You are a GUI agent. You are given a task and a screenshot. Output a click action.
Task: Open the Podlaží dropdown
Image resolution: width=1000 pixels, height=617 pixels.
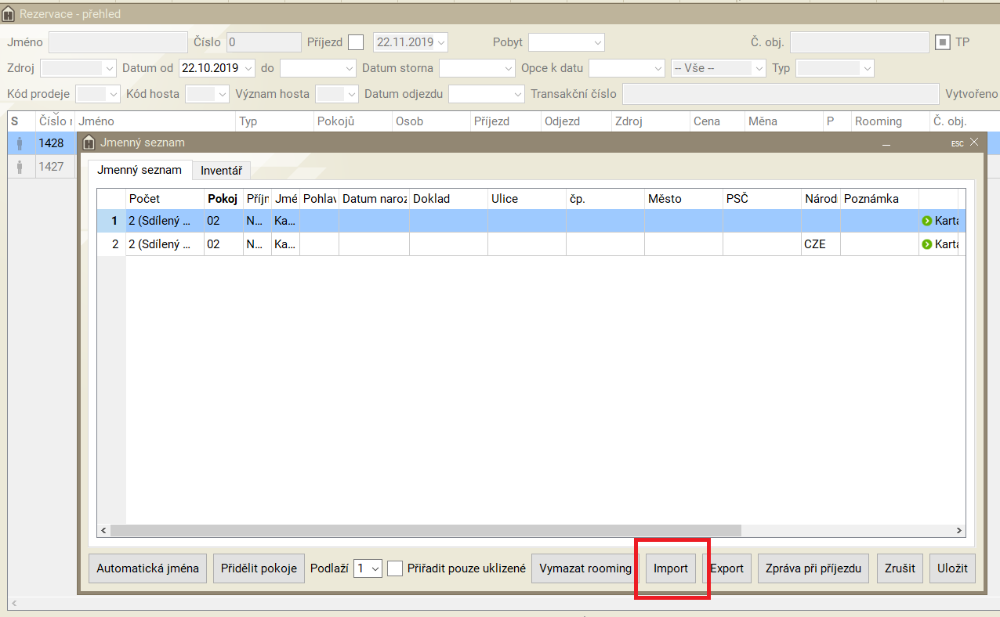tap(367, 568)
